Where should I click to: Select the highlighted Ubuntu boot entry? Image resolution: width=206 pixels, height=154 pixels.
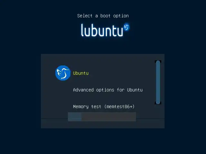(81, 73)
